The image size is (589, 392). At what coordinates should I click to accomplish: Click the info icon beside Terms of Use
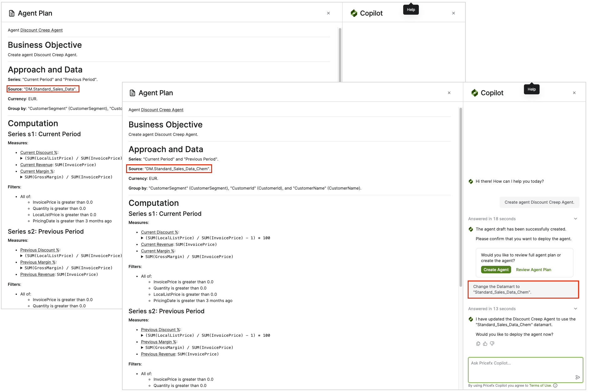click(x=555, y=385)
